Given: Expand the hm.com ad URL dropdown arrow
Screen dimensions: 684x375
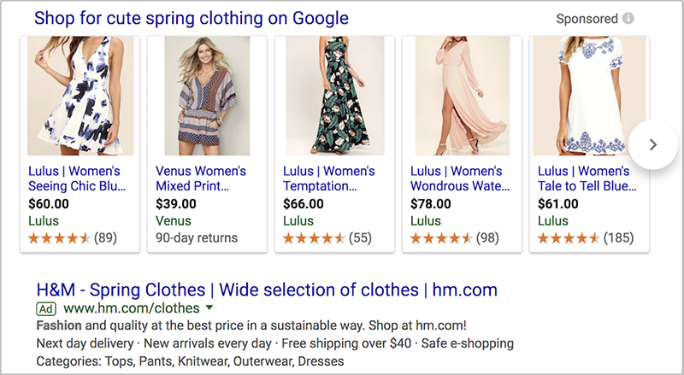Looking at the screenshot, I should 209,308.
